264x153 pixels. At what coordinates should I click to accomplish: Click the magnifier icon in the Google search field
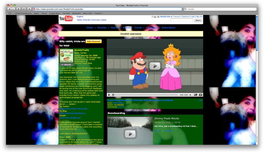click(x=186, y=9)
